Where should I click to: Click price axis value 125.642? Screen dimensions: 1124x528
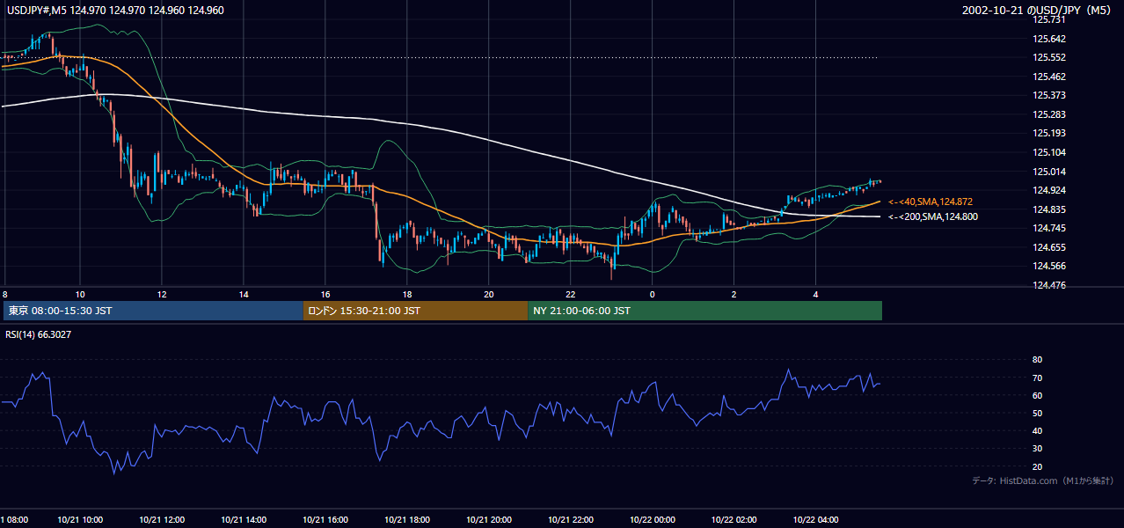click(x=1048, y=39)
